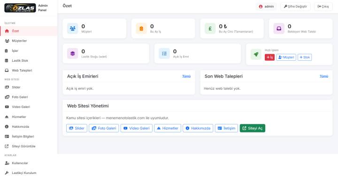Click the Müşteri card people icon
This screenshot has width=338, height=181.
[x=73, y=29]
